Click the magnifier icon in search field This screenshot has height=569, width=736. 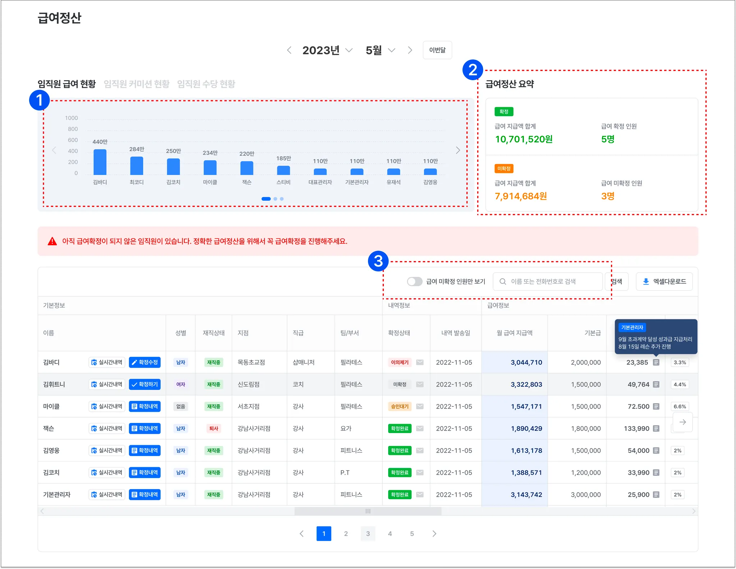click(503, 282)
